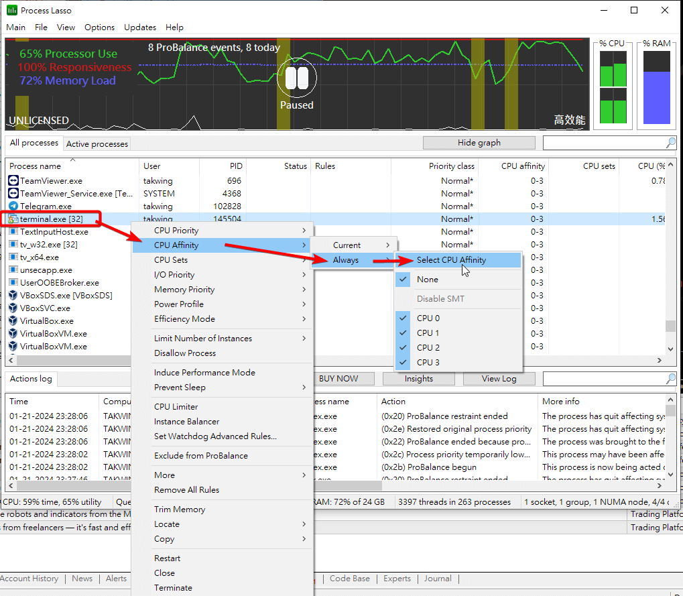Select the All processes tab

click(x=34, y=143)
